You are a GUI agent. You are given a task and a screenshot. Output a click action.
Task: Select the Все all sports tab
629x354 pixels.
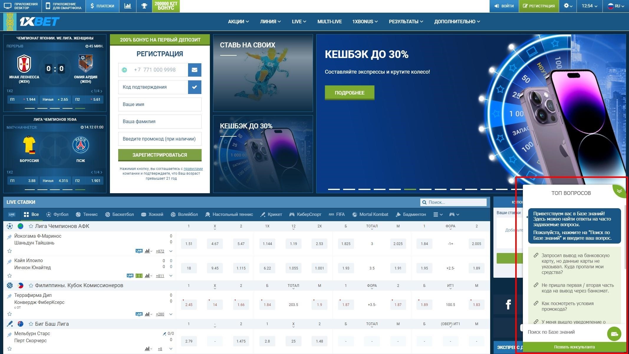[31, 214]
